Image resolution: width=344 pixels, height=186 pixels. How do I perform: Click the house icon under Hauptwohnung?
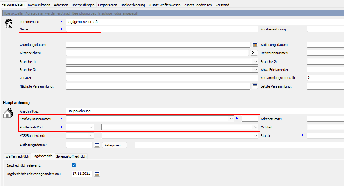(x=8, y=113)
